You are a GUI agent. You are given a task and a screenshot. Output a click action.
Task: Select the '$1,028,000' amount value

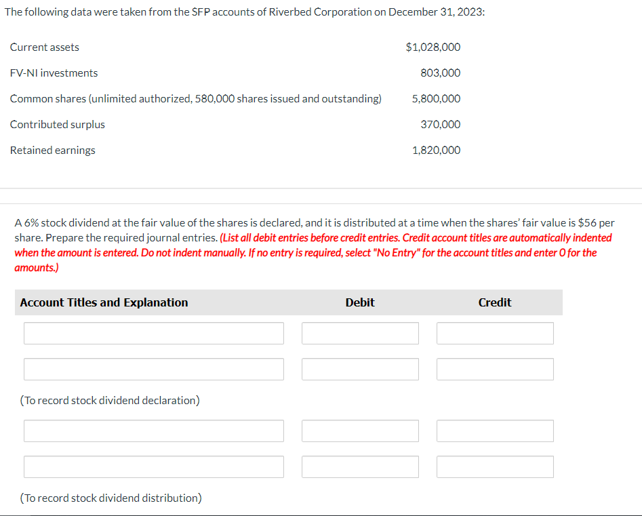[x=433, y=47]
